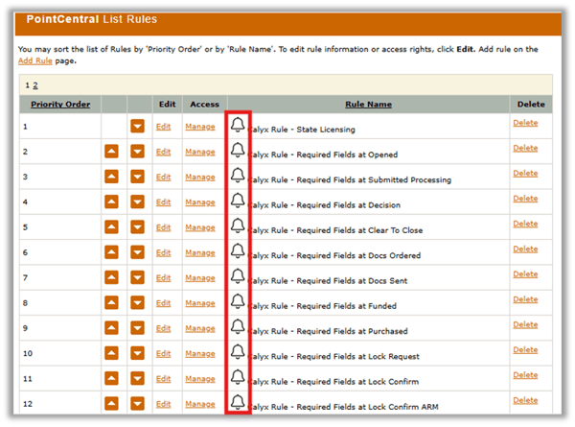Click the bell icon for State Licensing rule
Screen dimensions: 575x427
[238, 125]
